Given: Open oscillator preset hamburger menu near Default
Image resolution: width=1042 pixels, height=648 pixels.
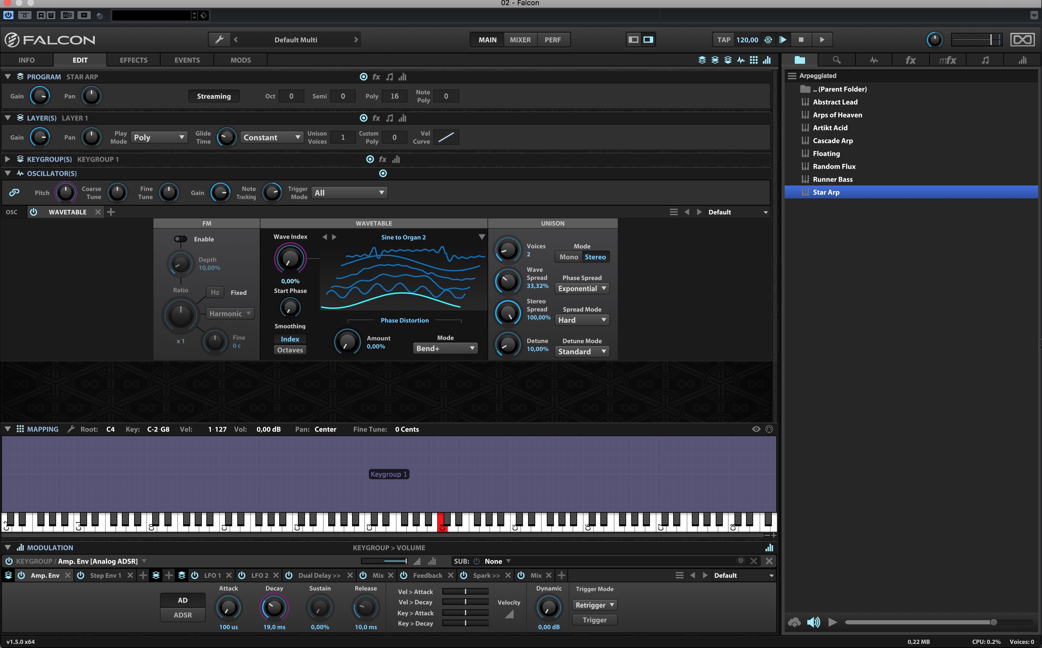Looking at the screenshot, I should click(x=673, y=212).
